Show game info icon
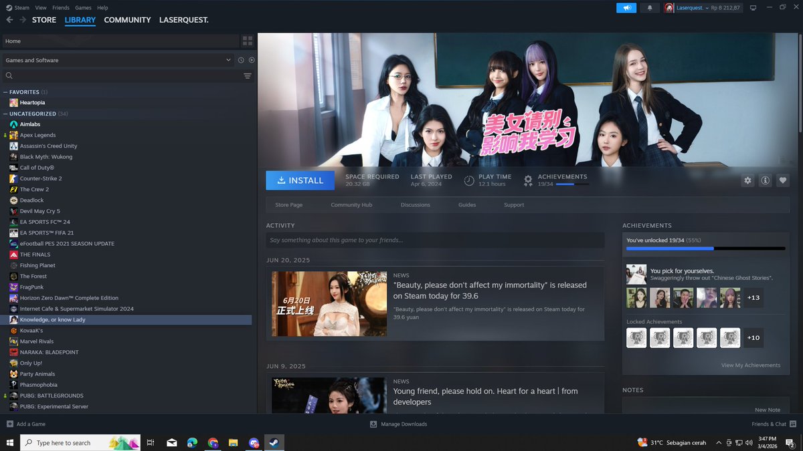Viewport: 803px width, 451px height. pos(766,180)
